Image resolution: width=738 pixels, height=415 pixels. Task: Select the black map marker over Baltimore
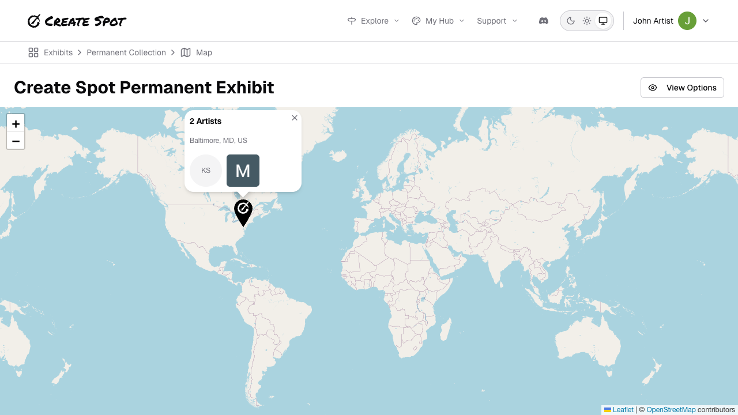point(243,212)
